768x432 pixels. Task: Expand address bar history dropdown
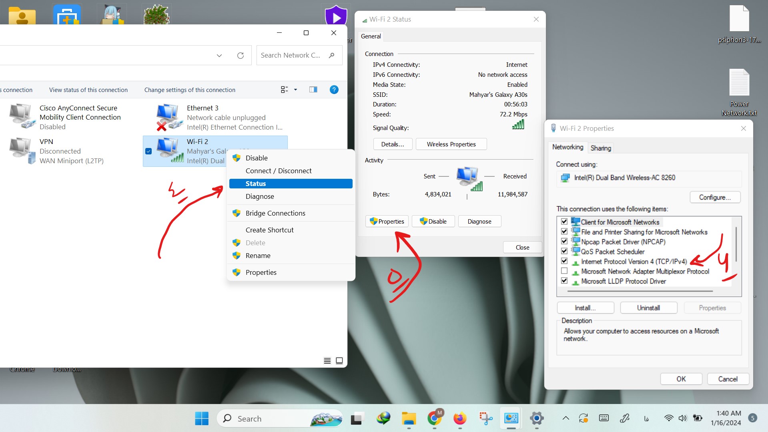tap(219, 56)
